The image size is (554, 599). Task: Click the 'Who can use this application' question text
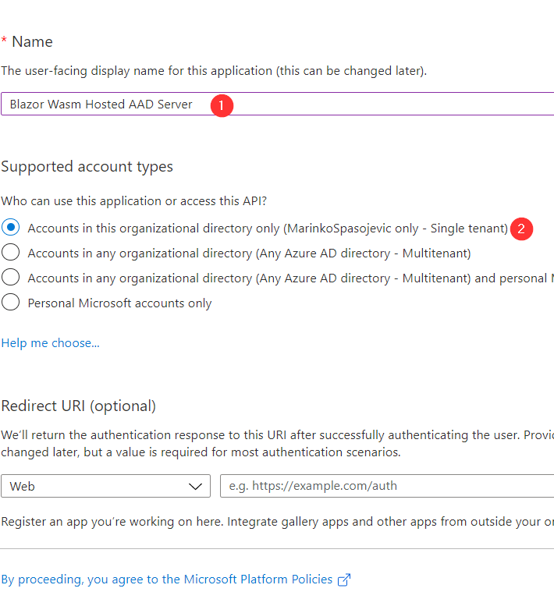[133, 201]
